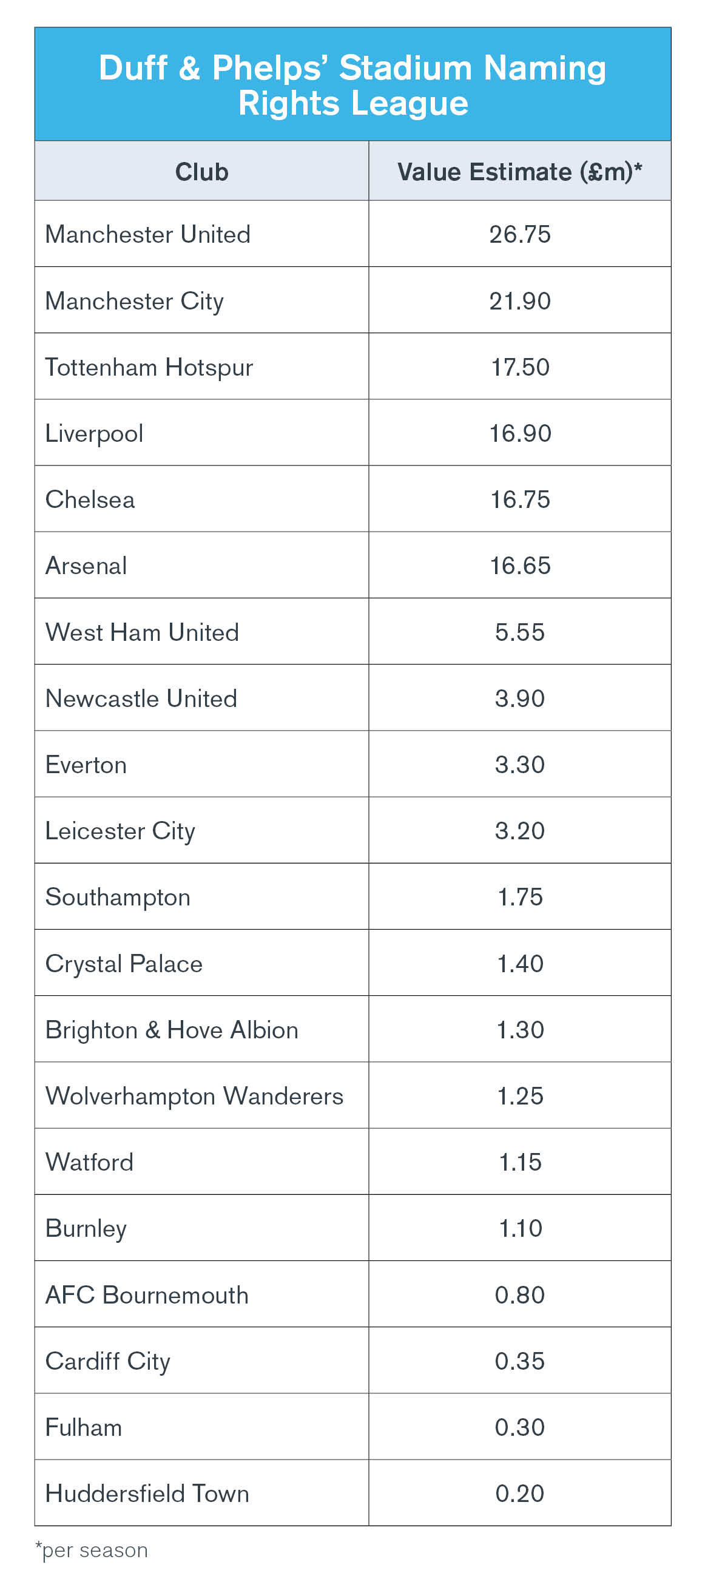The image size is (708, 1593).
Task: Click the Arsenal value 16.65
Action: pyautogui.click(x=519, y=565)
